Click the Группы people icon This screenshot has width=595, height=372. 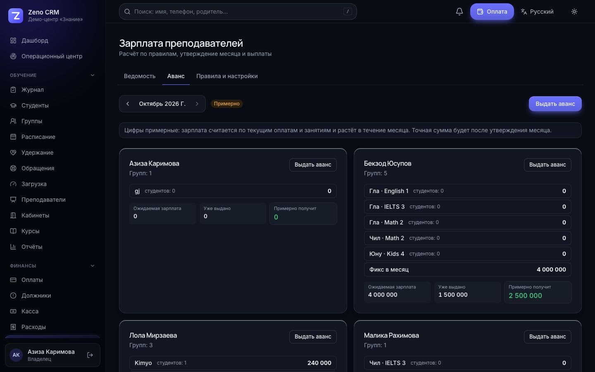click(13, 121)
